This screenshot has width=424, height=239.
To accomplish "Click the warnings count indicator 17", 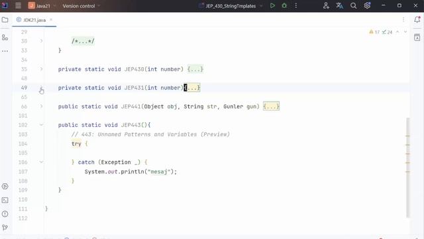I will (374, 32).
